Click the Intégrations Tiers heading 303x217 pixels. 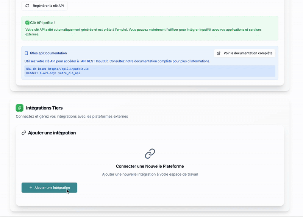click(x=44, y=108)
